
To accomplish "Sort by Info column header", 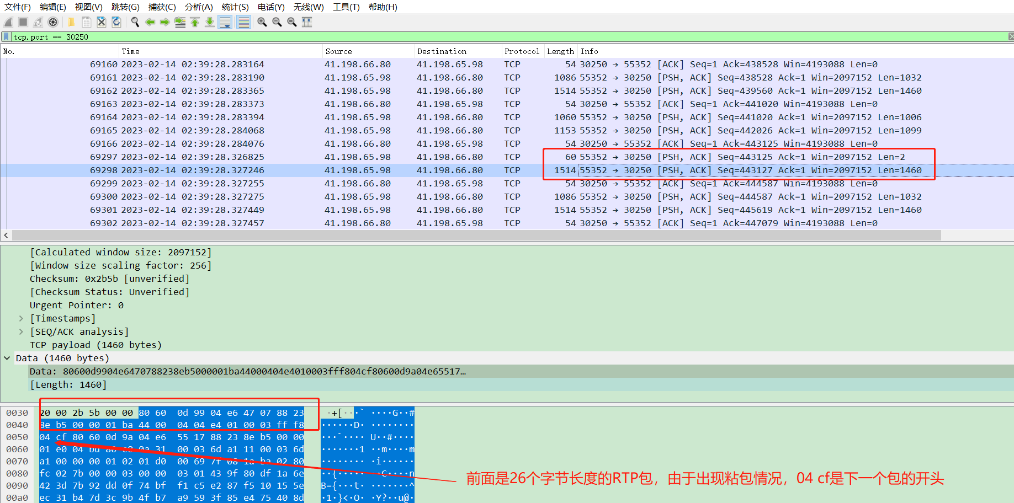I will pos(795,51).
